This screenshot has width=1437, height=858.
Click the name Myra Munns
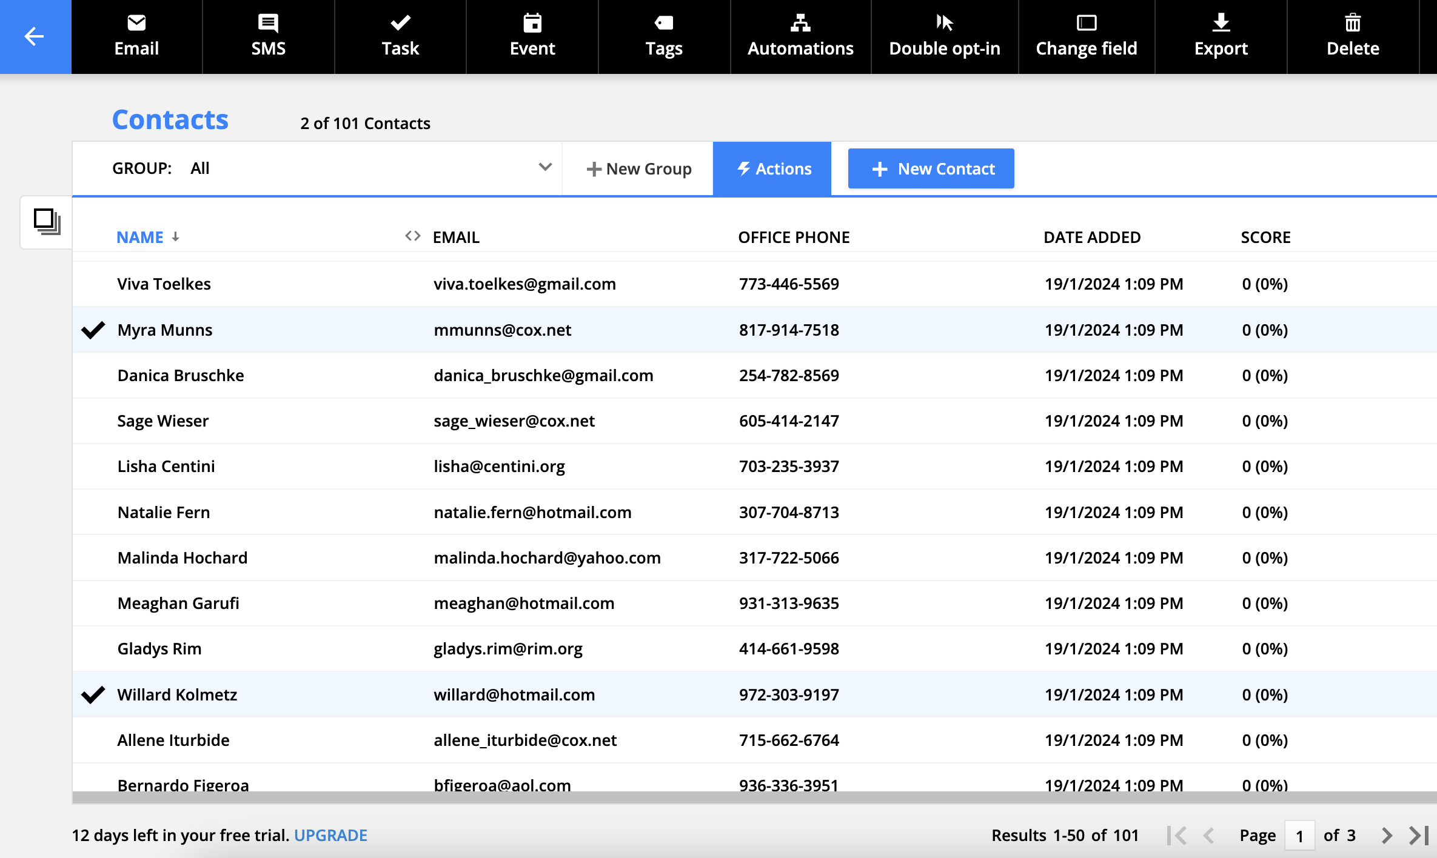click(165, 330)
